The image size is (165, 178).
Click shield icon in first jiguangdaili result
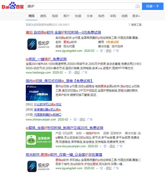[x=101, y=51]
